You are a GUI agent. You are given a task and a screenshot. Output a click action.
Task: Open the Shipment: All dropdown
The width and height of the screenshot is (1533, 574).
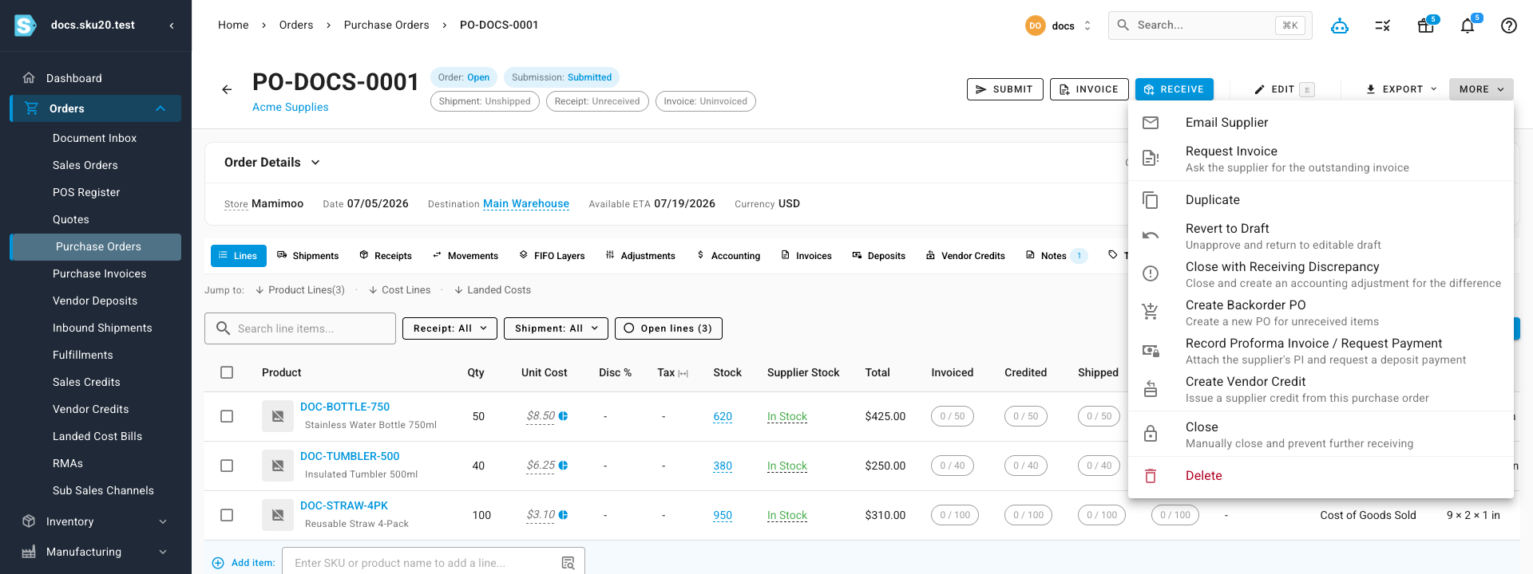(556, 328)
